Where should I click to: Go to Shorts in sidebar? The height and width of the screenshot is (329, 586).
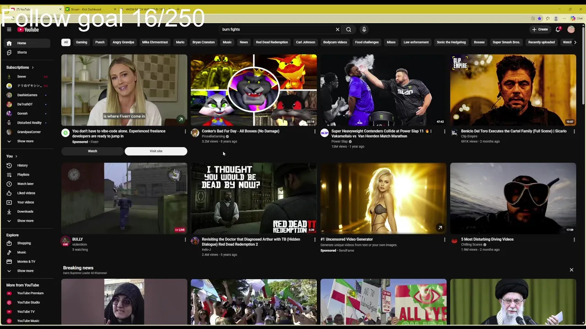[x=28, y=52]
